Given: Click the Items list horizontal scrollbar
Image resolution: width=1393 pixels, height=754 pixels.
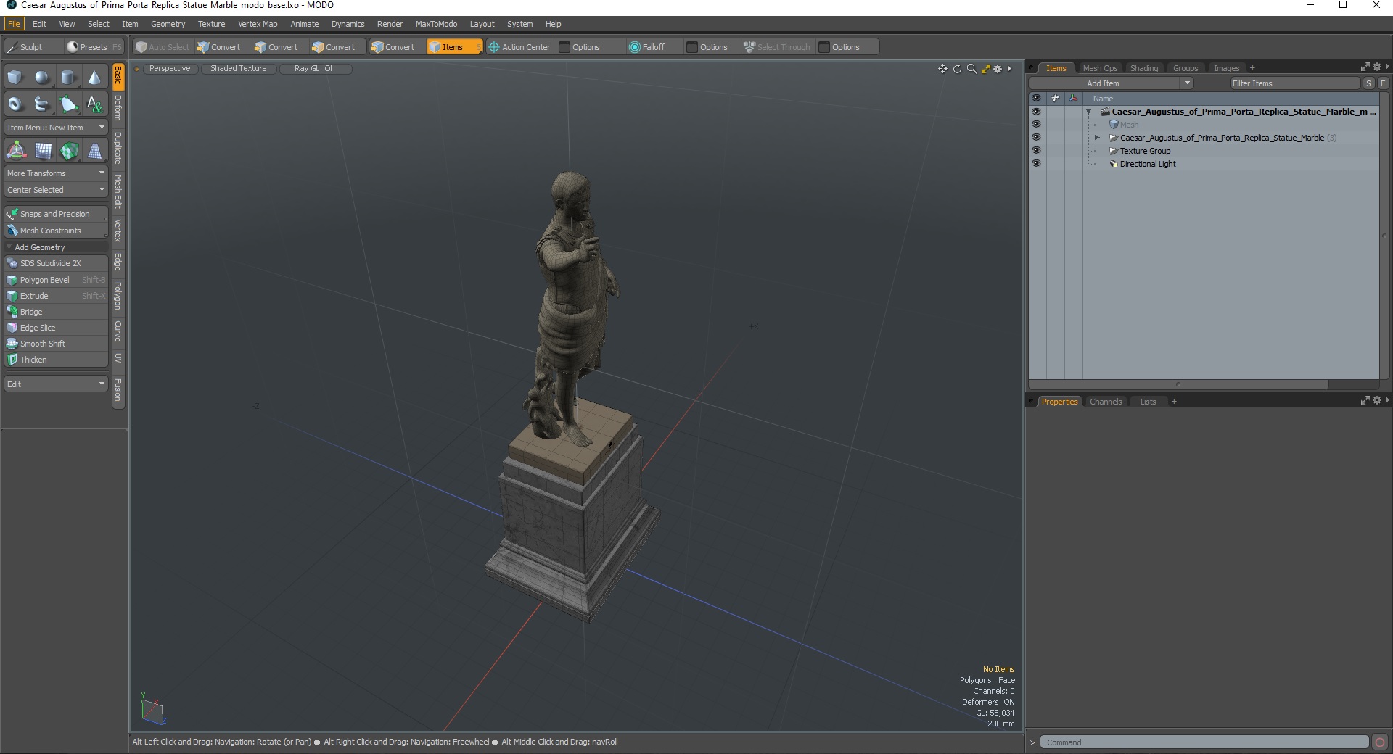Looking at the screenshot, I should click(x=1179, y=384).
